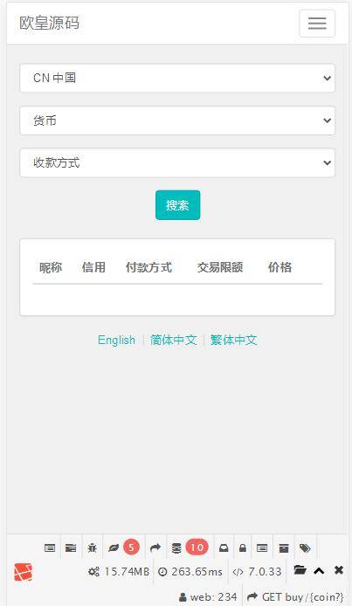This screenshot has height=606, width=352.
Task: Open the debugbar Timeline tab icon
Action: point(71,547)
